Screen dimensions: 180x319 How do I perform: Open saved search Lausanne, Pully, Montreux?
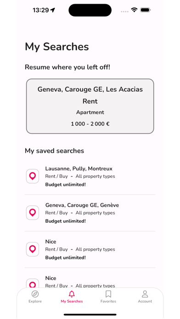[x=90, y=176]
